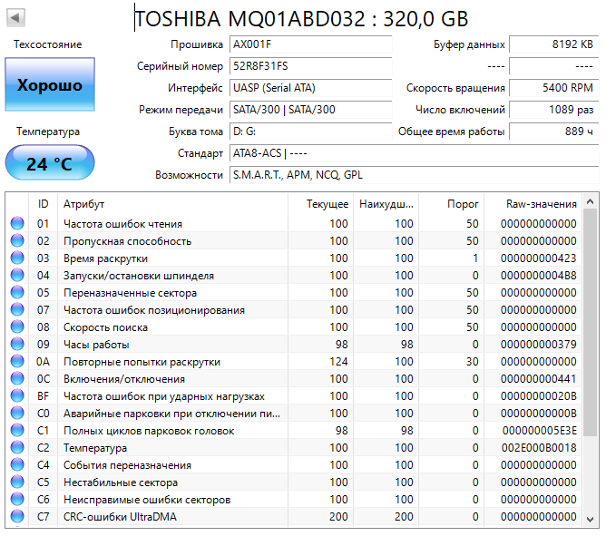This screenshot has height=536, width=606.
Task: Select row 'Часы работы'
Action: point(294,345)
